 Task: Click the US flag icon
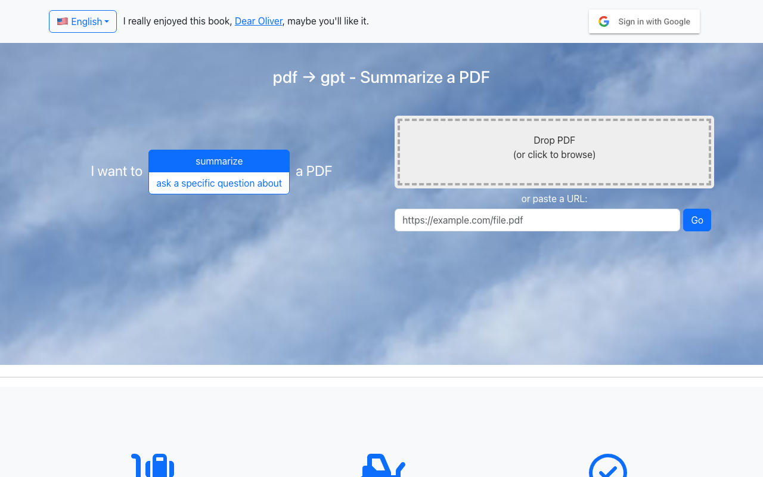(62, 21)
